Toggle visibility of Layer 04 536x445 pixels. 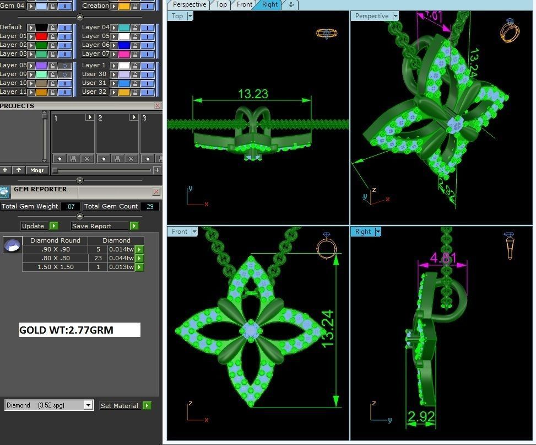pyautogui.click(x=147, y=28)
